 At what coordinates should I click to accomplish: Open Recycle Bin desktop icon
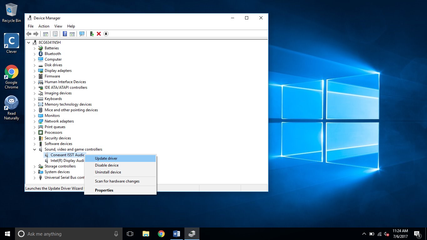pyautogui.click(x=12, y=13)
